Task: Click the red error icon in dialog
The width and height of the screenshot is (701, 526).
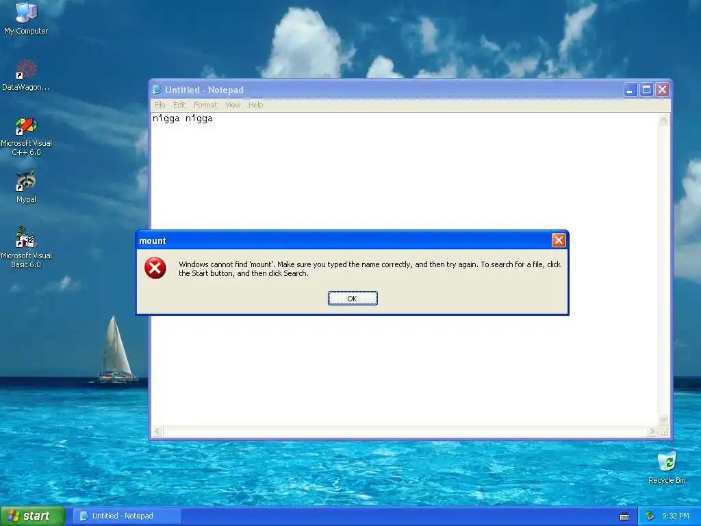Action: (155, 268)
